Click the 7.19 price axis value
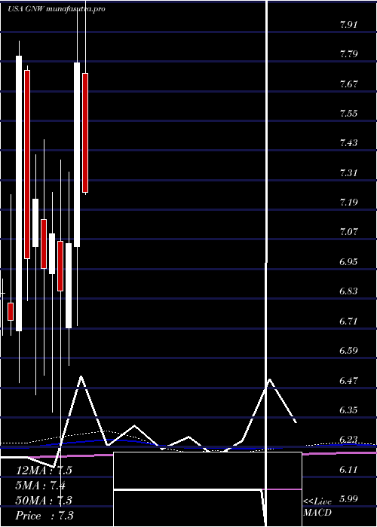377x527 pixels. 348,203
